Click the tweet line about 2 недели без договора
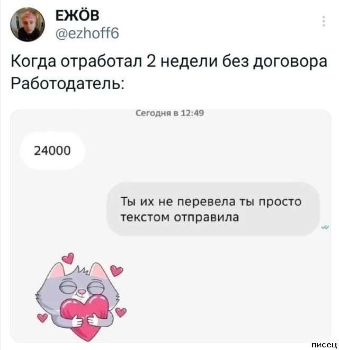Image resolution: width=339 pixels, height=350 pixels. tap(169, 61)
